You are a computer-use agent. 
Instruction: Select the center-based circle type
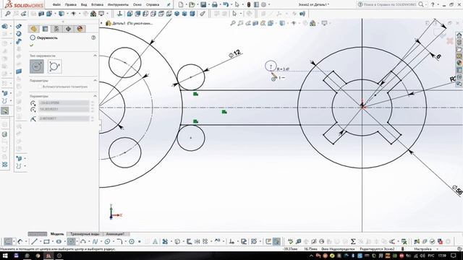point(37,66)
